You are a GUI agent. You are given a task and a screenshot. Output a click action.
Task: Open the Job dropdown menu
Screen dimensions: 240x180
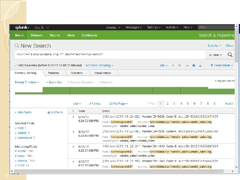pyautogui.click(x=163, y=66)
